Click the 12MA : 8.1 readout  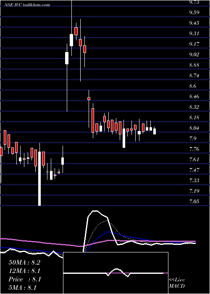point(24,271)
